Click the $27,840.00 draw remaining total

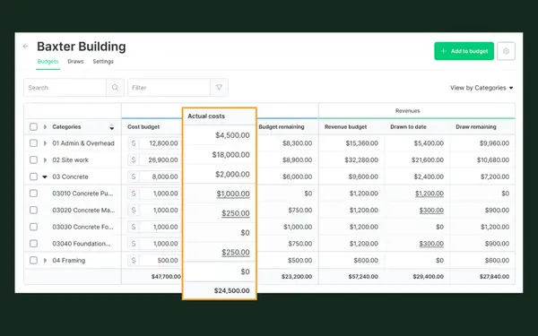click(x=494, y=277)
